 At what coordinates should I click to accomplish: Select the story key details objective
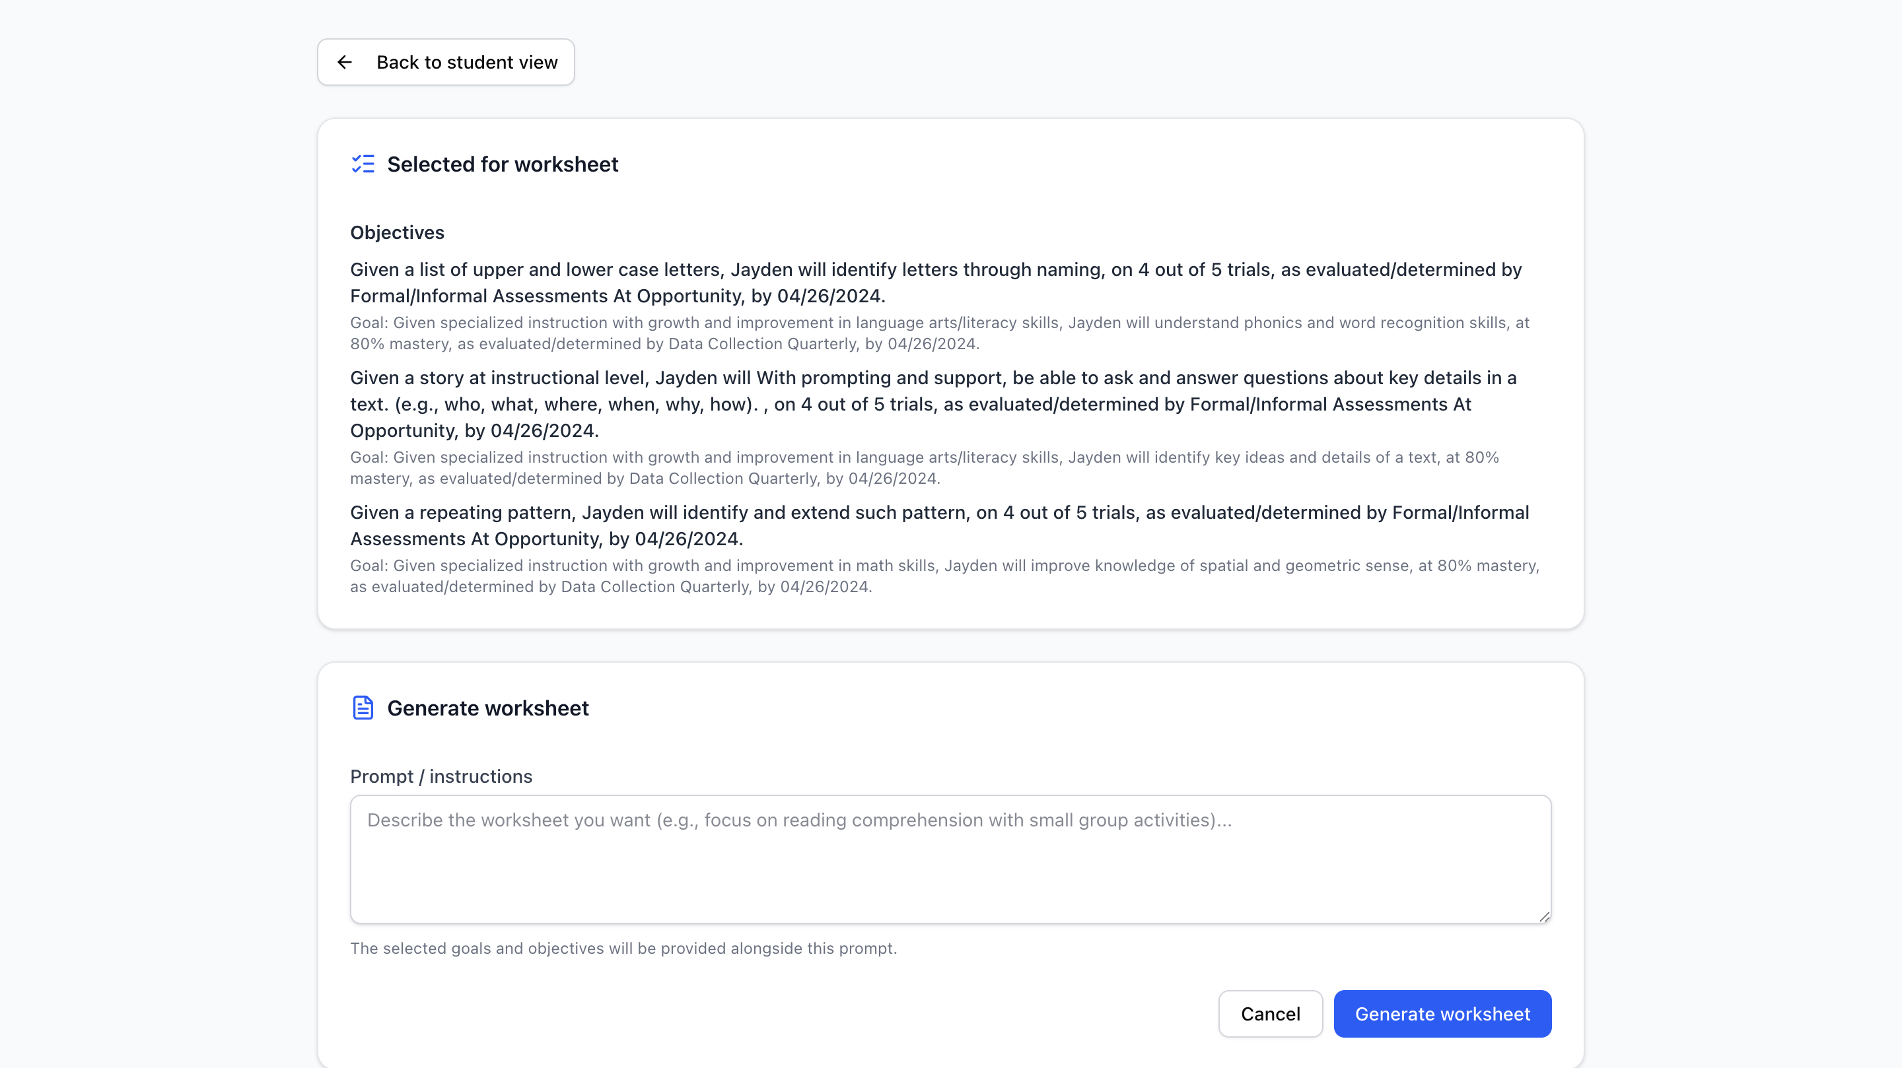tap(933, 404)
